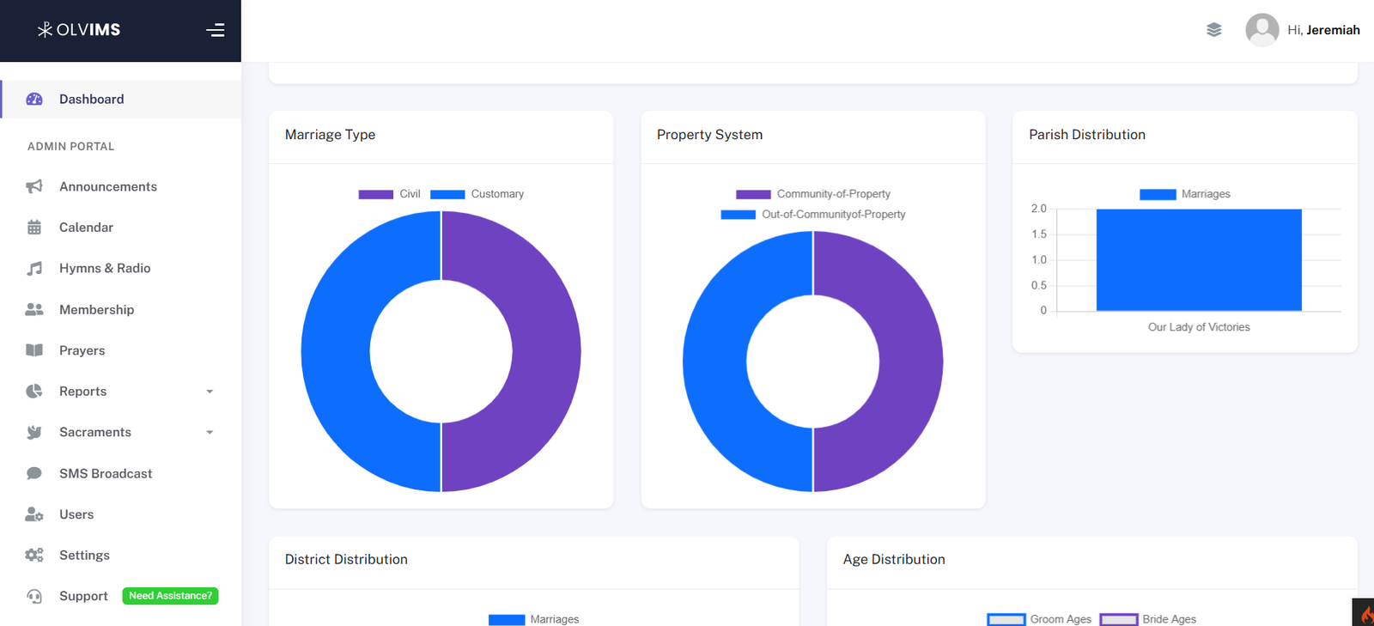The image size is (1374, 626).
Task: Click Out-of-Communityof-Property blue color swatch
Action: (x=738, y=215)
